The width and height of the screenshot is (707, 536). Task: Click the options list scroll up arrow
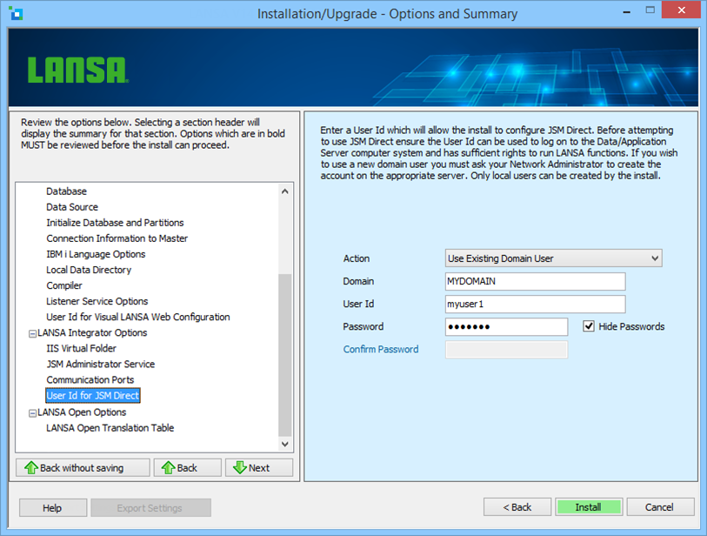pos(285,191)
